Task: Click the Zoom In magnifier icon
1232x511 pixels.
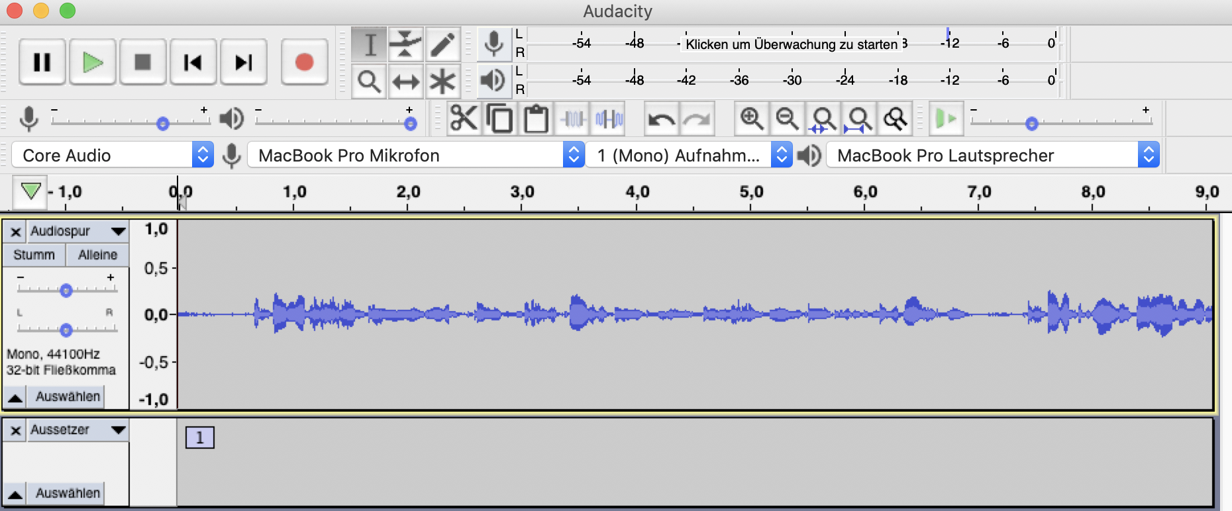Action: 752,119
